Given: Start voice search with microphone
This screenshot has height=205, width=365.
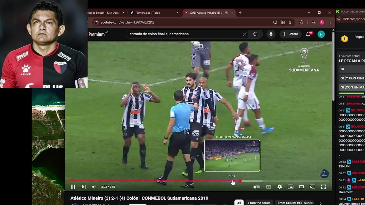Looking at the screenshot, I should click(x=271, y=34).
